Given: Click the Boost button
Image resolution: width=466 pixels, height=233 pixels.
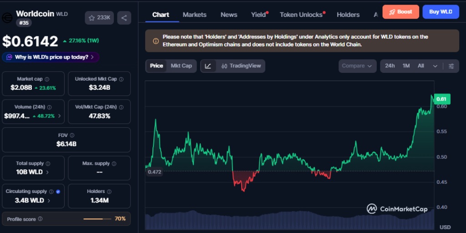Looking at the screenshot, I should [x=400, y=12].
